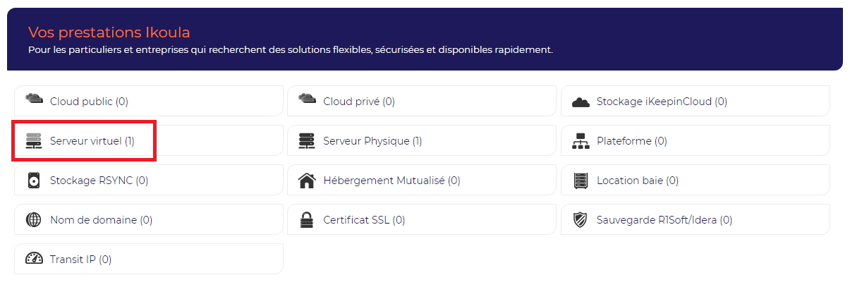
Task: Click the Certificat SSL padlock icon
Action: [x=307, y=220]
